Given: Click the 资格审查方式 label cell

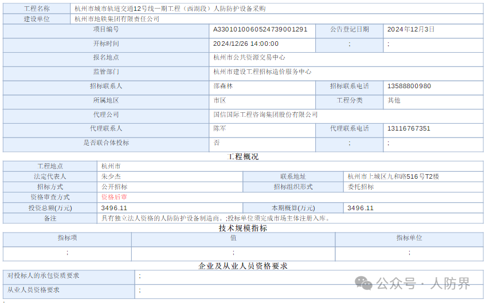Looking at the screenshot, I should coord(50,198).
